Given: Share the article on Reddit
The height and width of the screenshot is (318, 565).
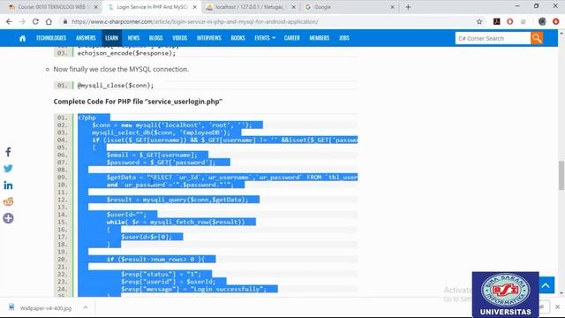Looking at the screenshot, I should point(8,201).
